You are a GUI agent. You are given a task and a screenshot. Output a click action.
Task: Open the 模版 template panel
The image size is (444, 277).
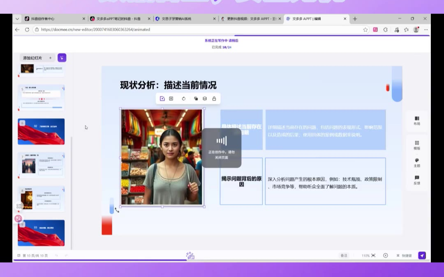[x=417, y=145]
